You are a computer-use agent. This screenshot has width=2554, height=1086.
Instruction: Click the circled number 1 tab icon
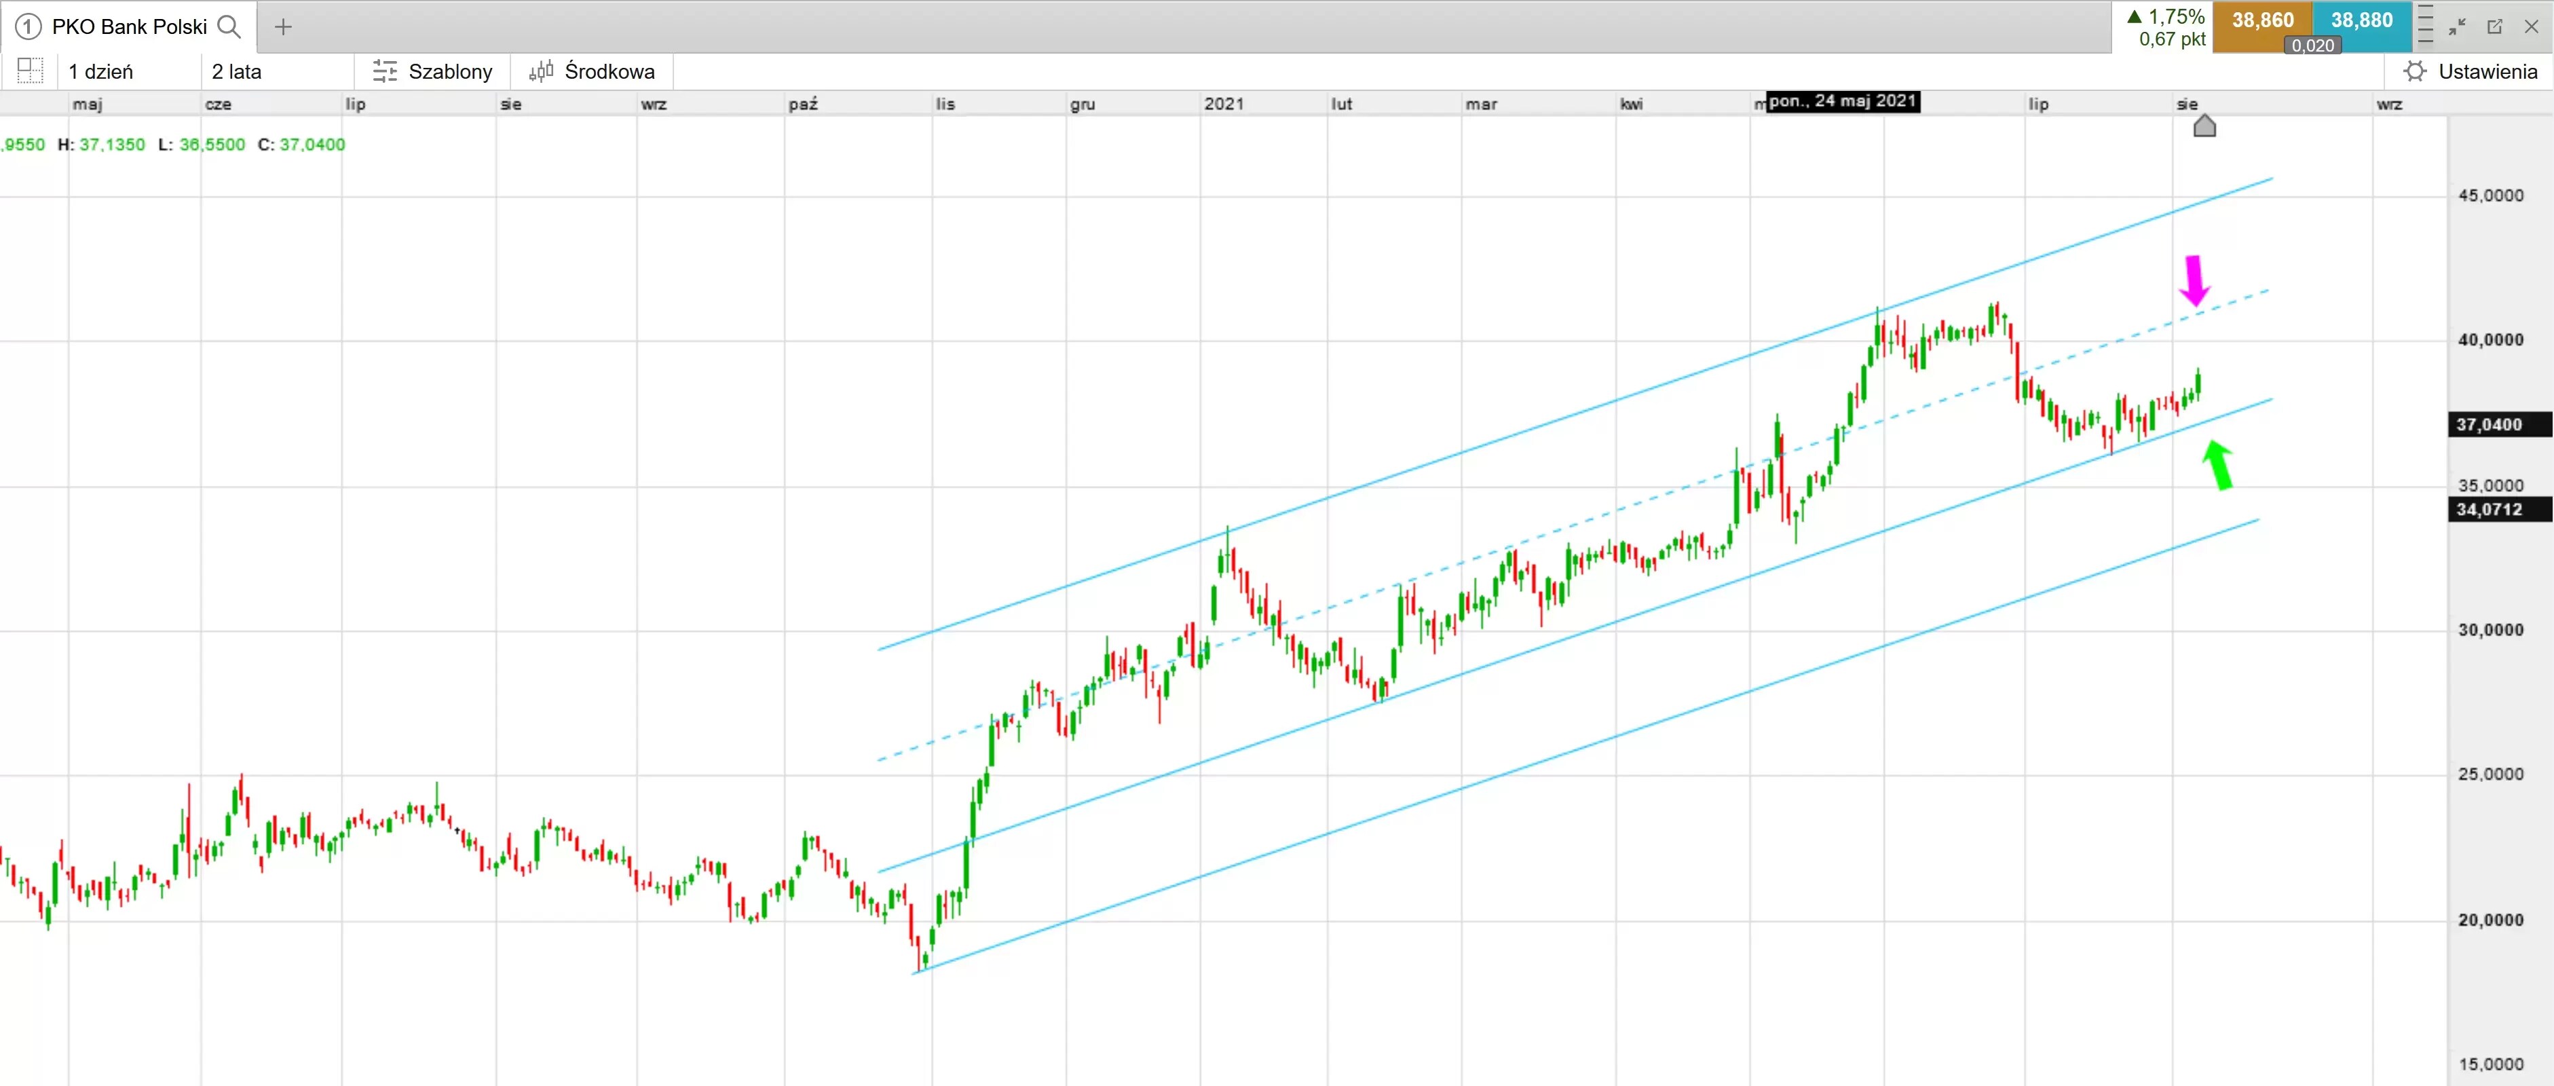28,26
